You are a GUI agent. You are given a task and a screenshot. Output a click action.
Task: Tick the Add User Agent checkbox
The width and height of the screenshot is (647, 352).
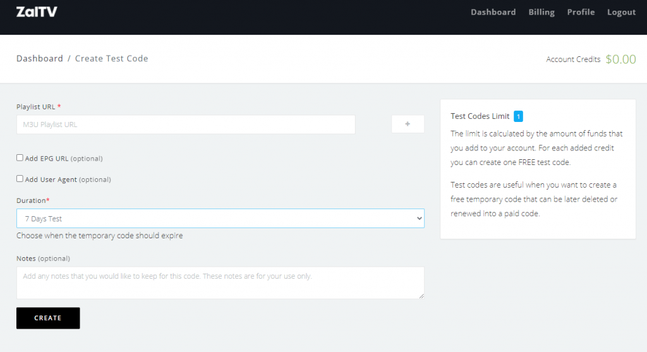coord(20,179)
